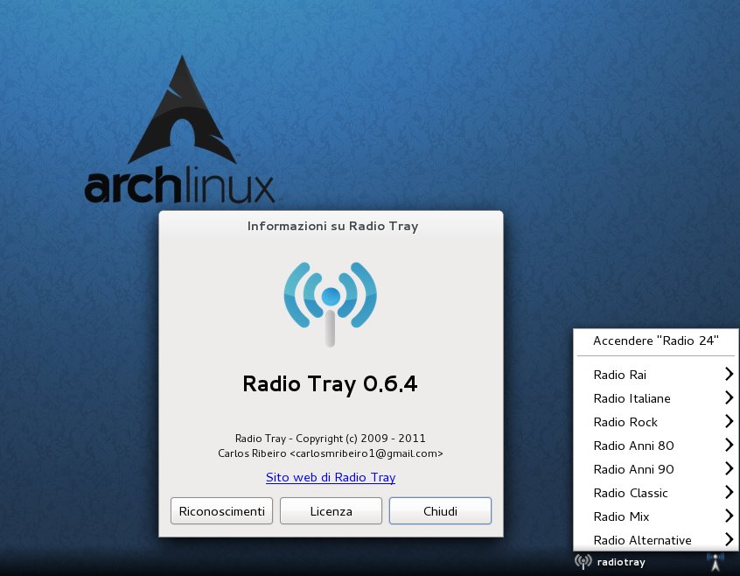Click the radiotray panel antenna icon
740x576 pixels.
pyautogui.click(x=583, y=562)
